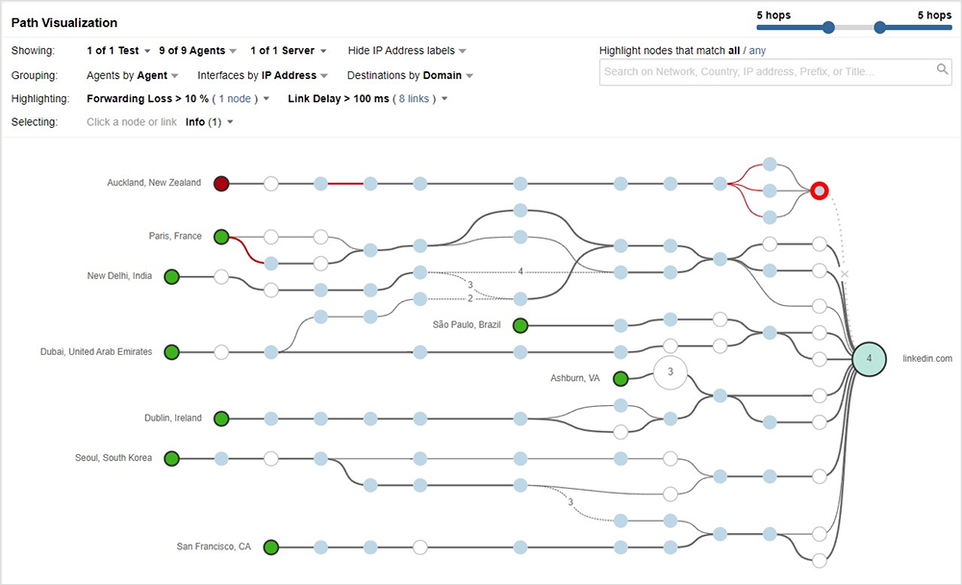The image size is (962, 585).
Task: Set highlight matching to 'all'
Action: click(733, 50)
